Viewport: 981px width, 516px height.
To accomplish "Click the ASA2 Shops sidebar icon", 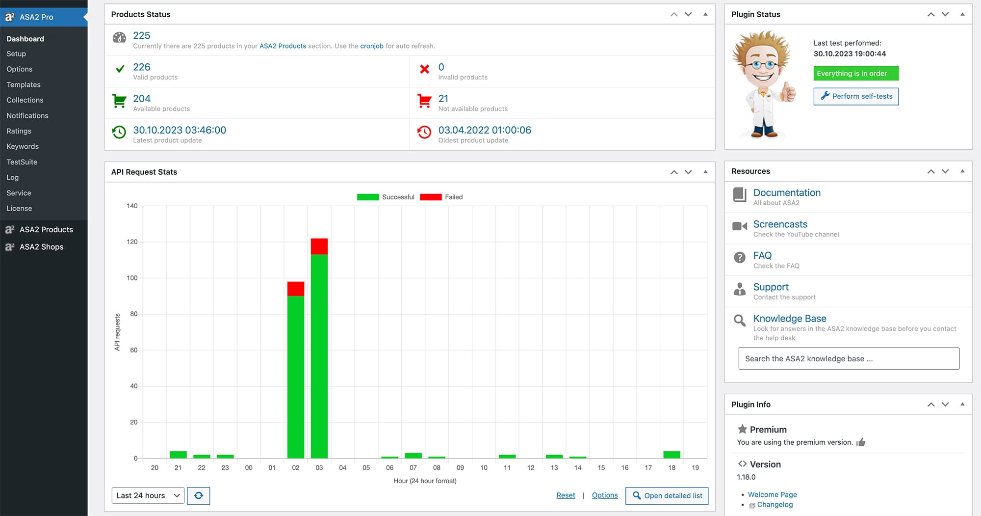I will pos(10,247).
